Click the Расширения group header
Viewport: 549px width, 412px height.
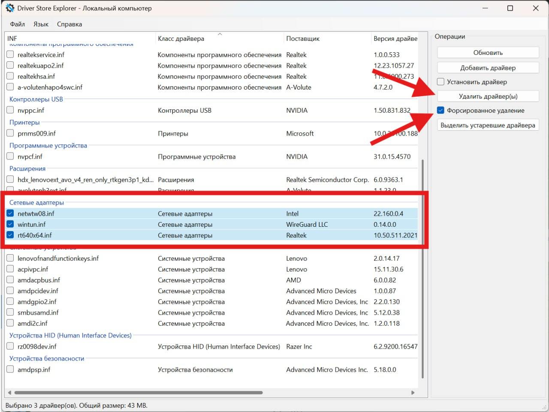coord(27,168)
